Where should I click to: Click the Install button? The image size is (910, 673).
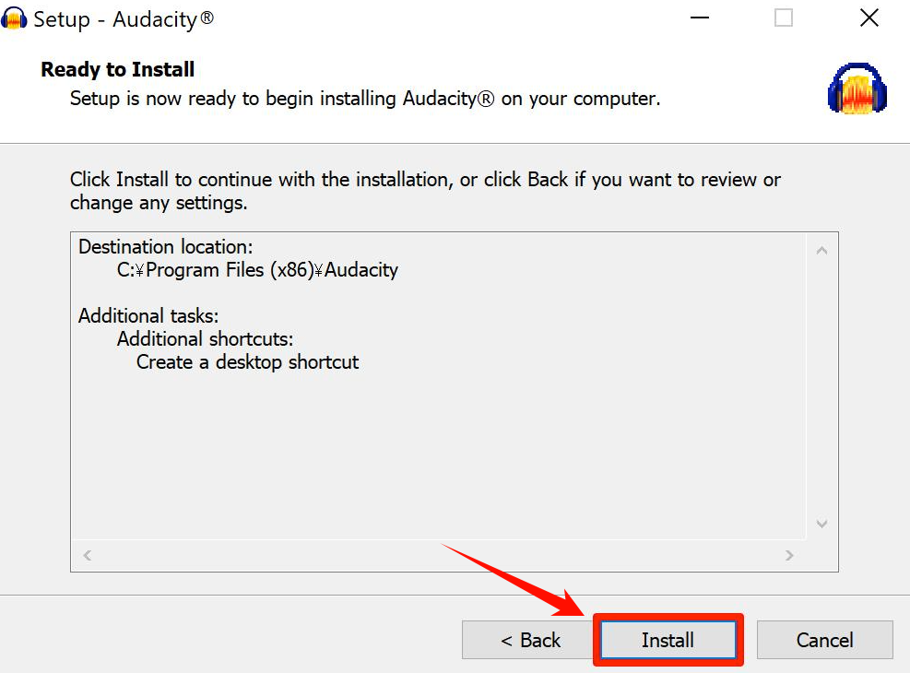pos(668,640)
